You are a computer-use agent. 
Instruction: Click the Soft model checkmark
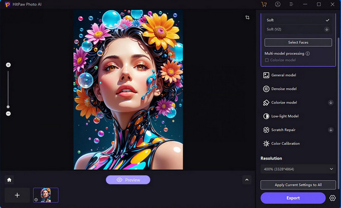point(327,20)
